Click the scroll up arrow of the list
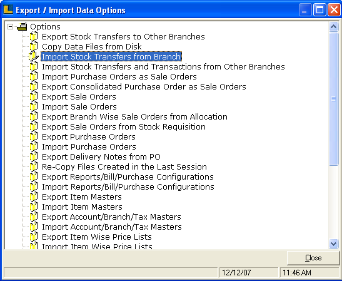This screenshot has height=281, width=342. [x=333, y=27]
